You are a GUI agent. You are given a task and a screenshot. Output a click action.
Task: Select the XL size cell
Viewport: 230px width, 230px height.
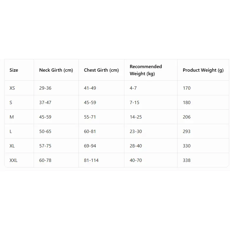click(12, 146)
